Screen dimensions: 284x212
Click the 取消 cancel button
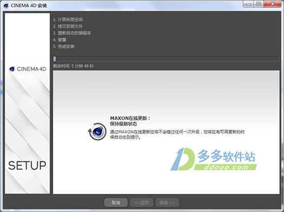pyautogui.click(x=116, y=203)
